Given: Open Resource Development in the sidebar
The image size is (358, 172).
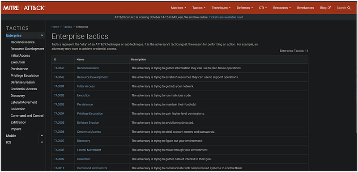Looking at the screenshot, I should [27, 49].
